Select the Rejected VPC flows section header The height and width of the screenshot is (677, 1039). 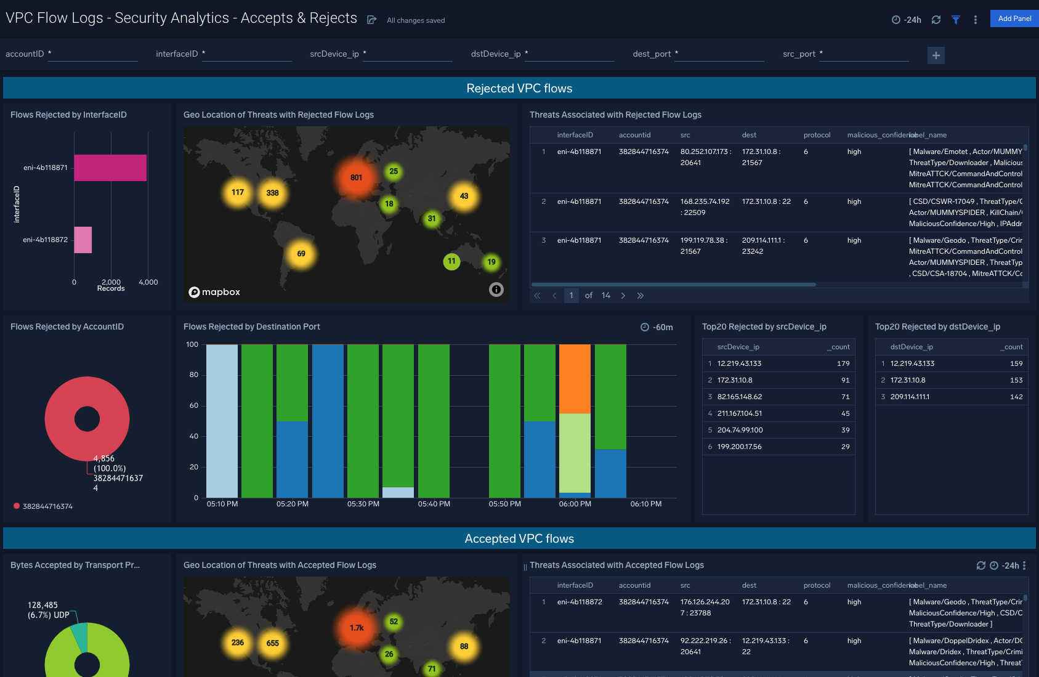coord(519,88)
